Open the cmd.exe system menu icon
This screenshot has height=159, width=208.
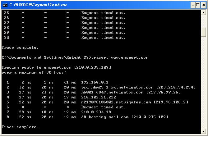5,5
